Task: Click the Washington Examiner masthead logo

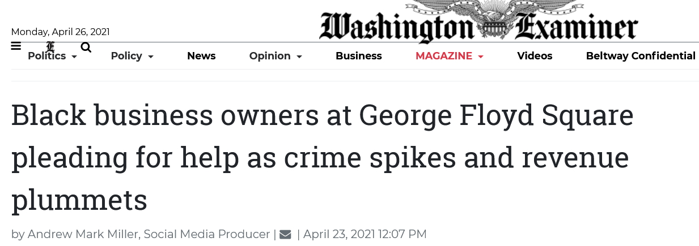Action: (478, 23)
